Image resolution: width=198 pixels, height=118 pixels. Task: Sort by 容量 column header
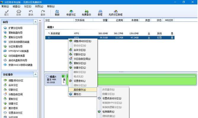click(101, 20)
